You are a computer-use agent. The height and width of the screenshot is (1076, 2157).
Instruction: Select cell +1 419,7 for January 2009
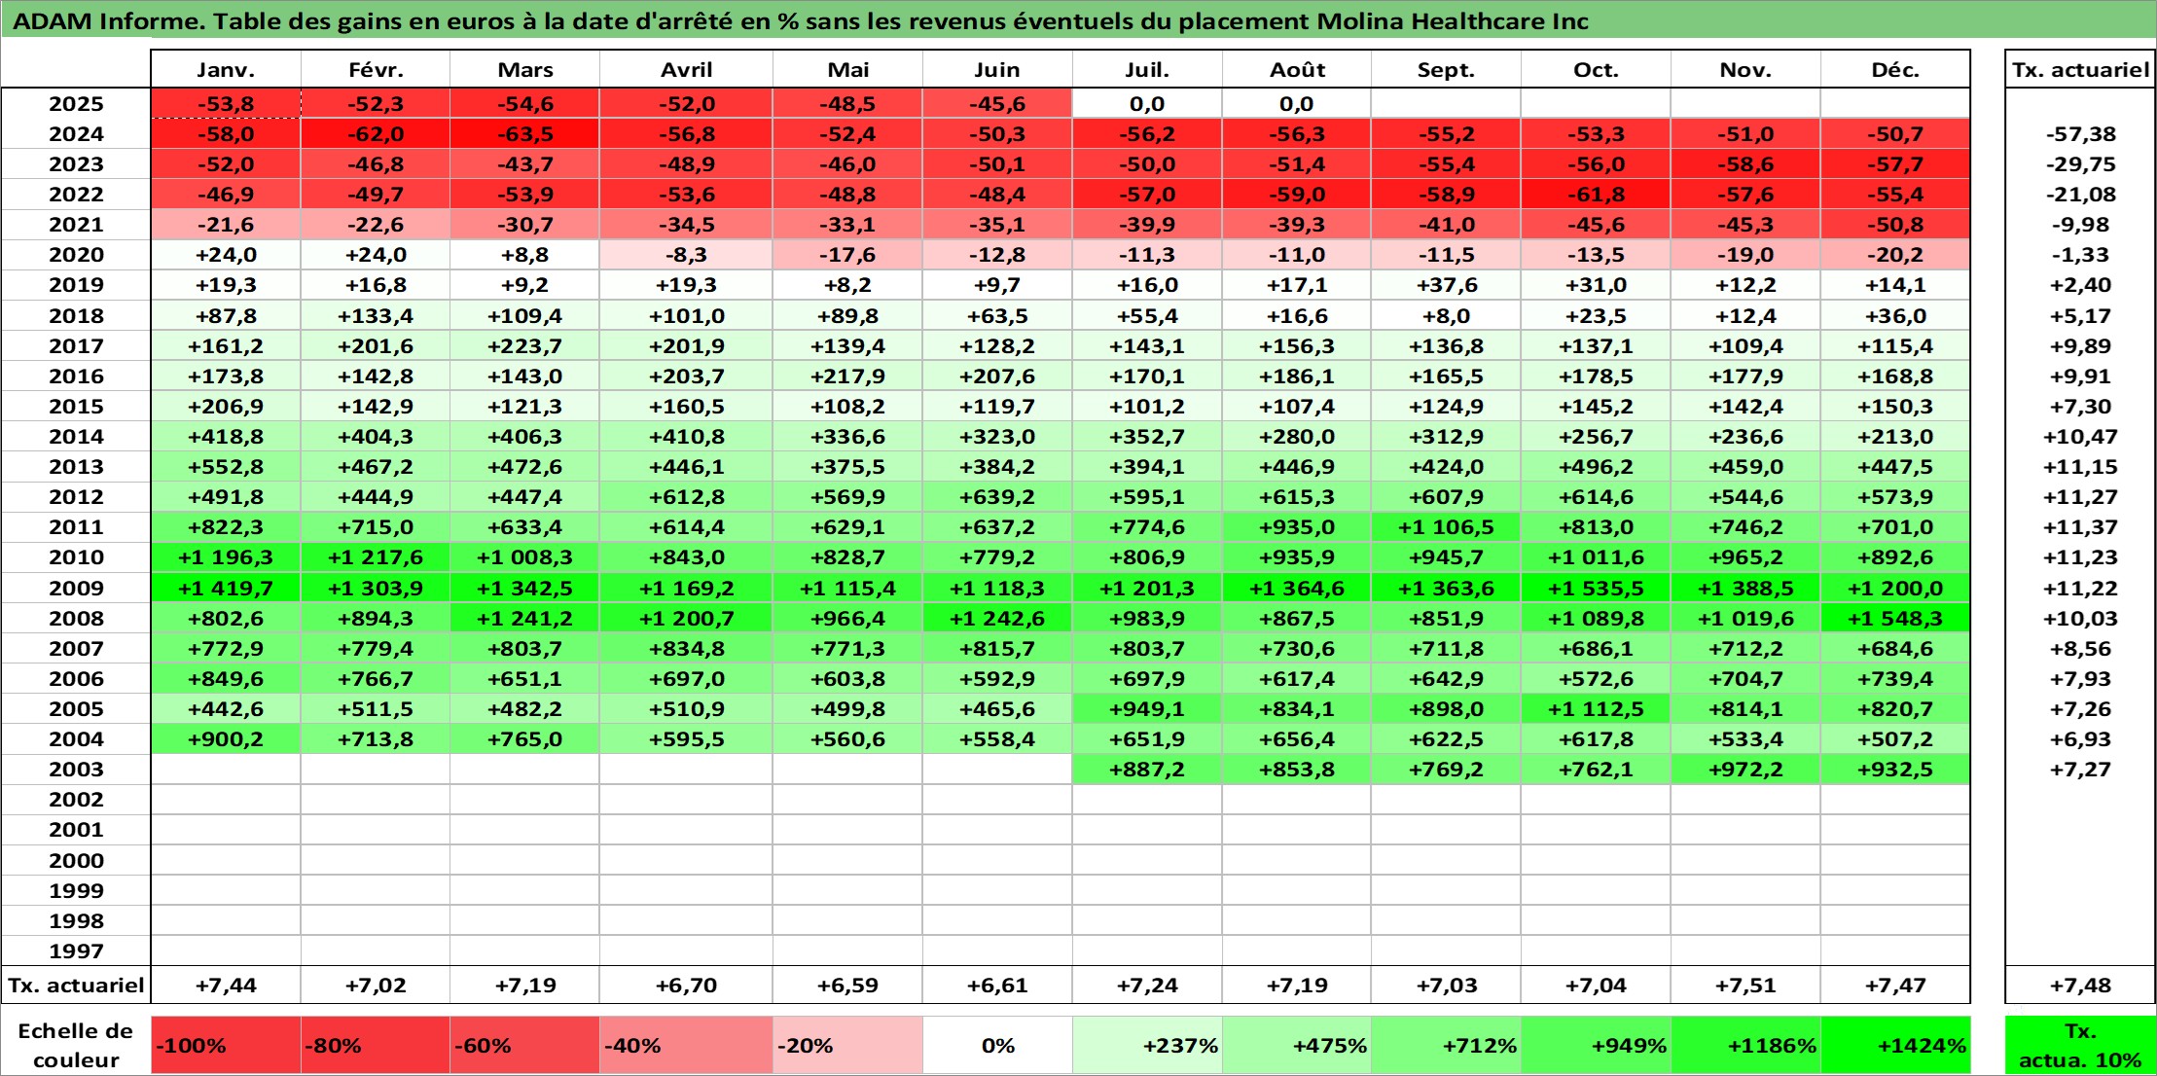point(226,588)
